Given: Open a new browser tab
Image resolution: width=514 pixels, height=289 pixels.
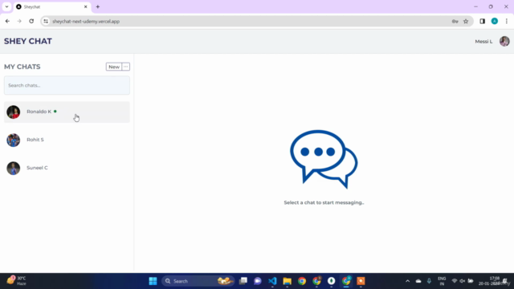Looking at the screenshot, I should 98,7.
